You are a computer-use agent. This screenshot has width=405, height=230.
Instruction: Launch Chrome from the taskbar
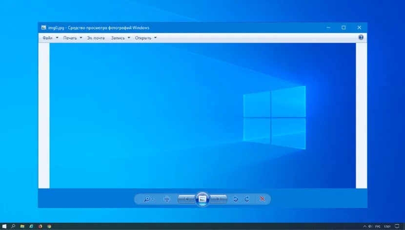point(49,227)
